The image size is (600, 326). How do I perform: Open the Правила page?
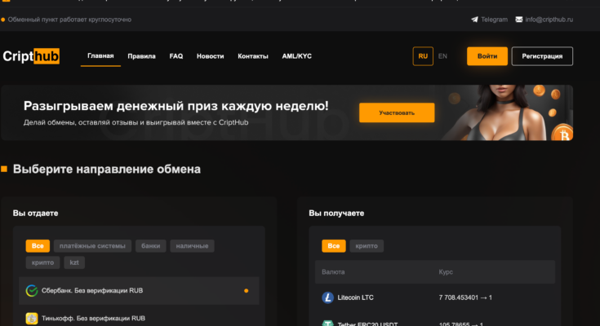point(141,56)
